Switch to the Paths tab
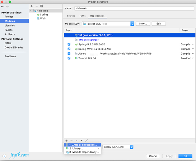The image size is (196, 161). coord(82,16)
